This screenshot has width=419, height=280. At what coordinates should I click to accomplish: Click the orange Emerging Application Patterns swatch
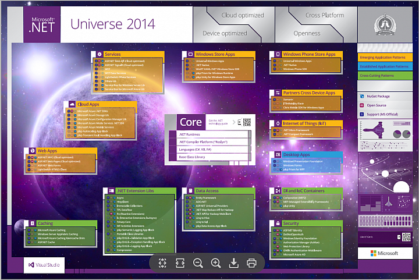[385, 57]
